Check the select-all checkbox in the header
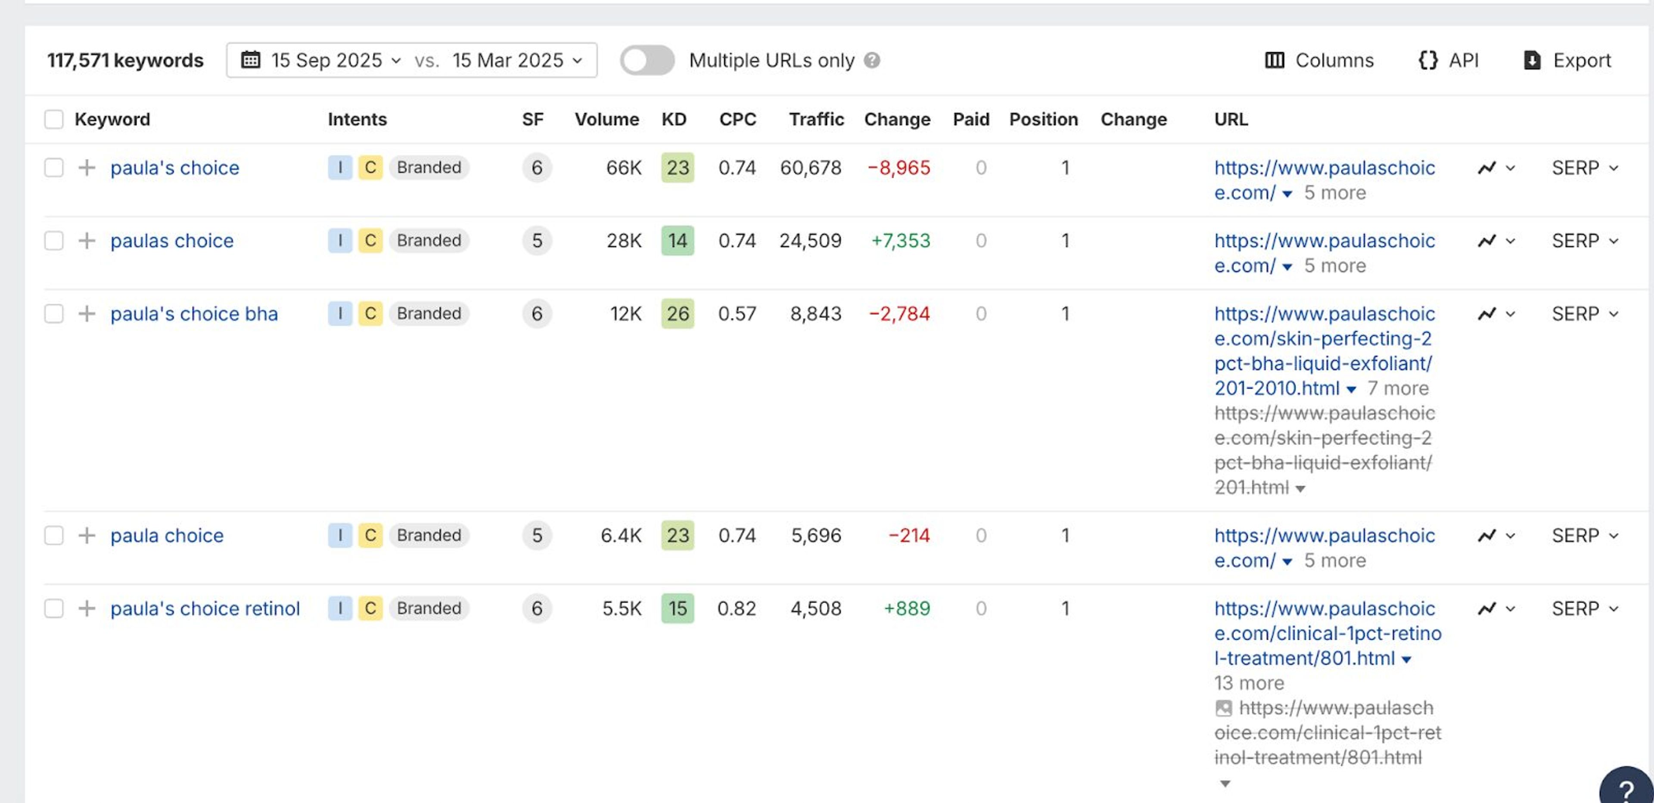 click(x=54, y=119)
